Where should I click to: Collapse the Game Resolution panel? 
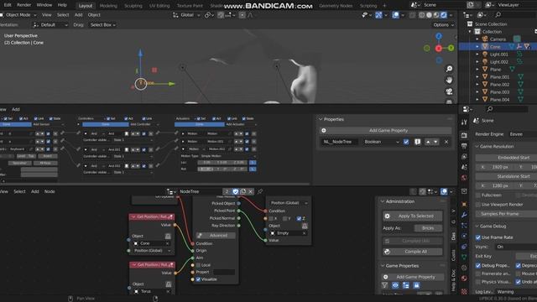coord(477,146)
